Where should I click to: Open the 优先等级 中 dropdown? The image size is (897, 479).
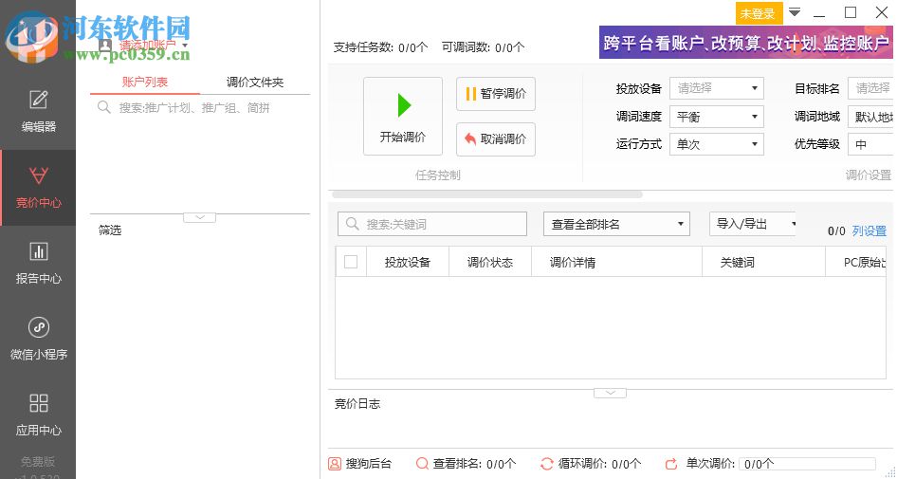tap(870, 144)
